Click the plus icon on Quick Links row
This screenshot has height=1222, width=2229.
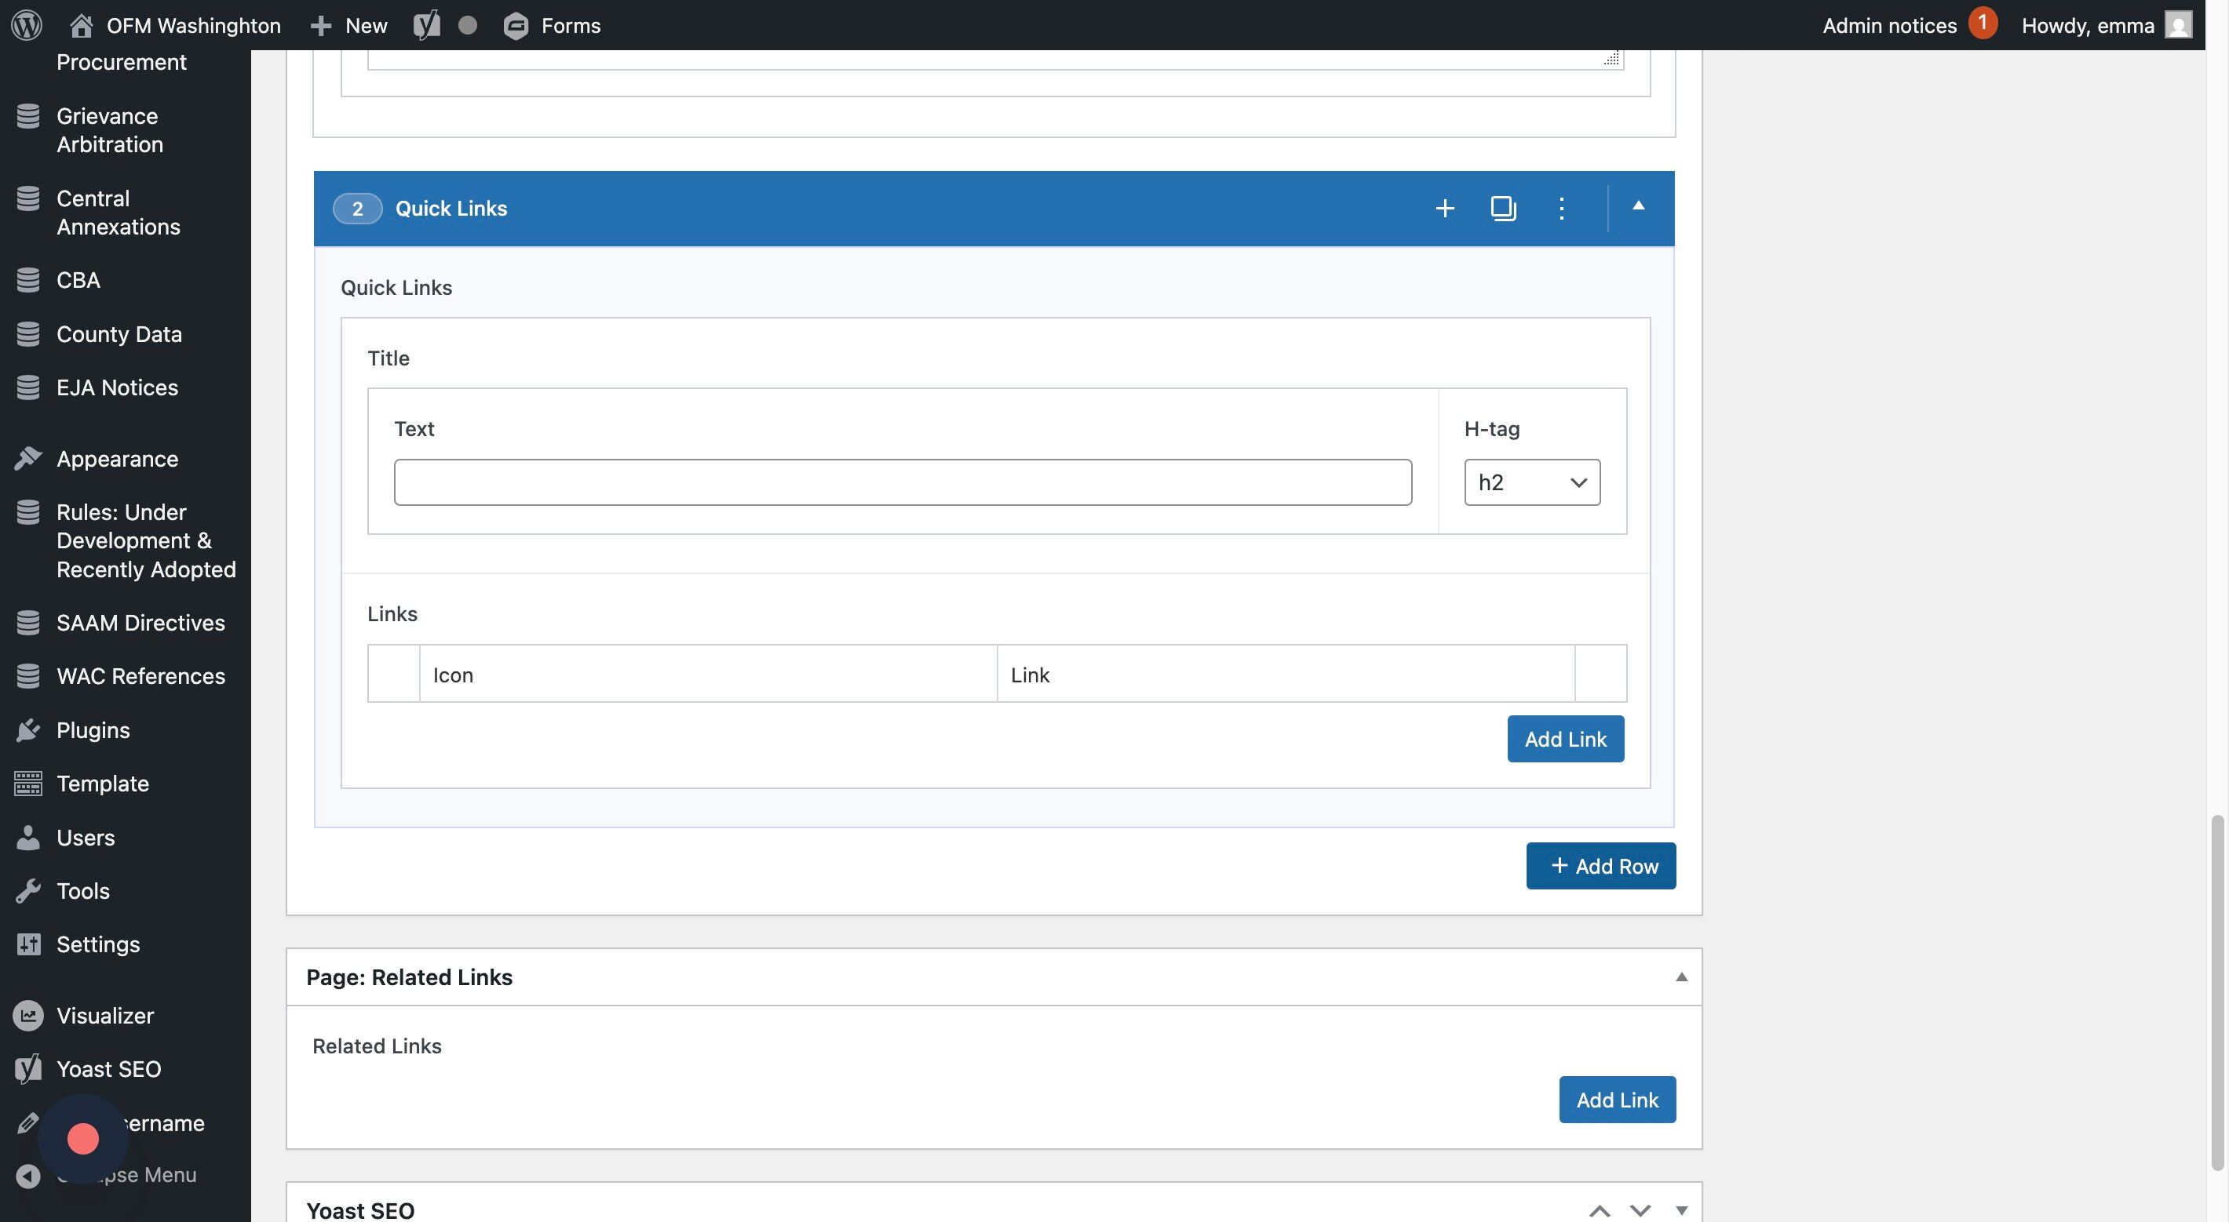pyautogui.click(x=1444, y=209)
